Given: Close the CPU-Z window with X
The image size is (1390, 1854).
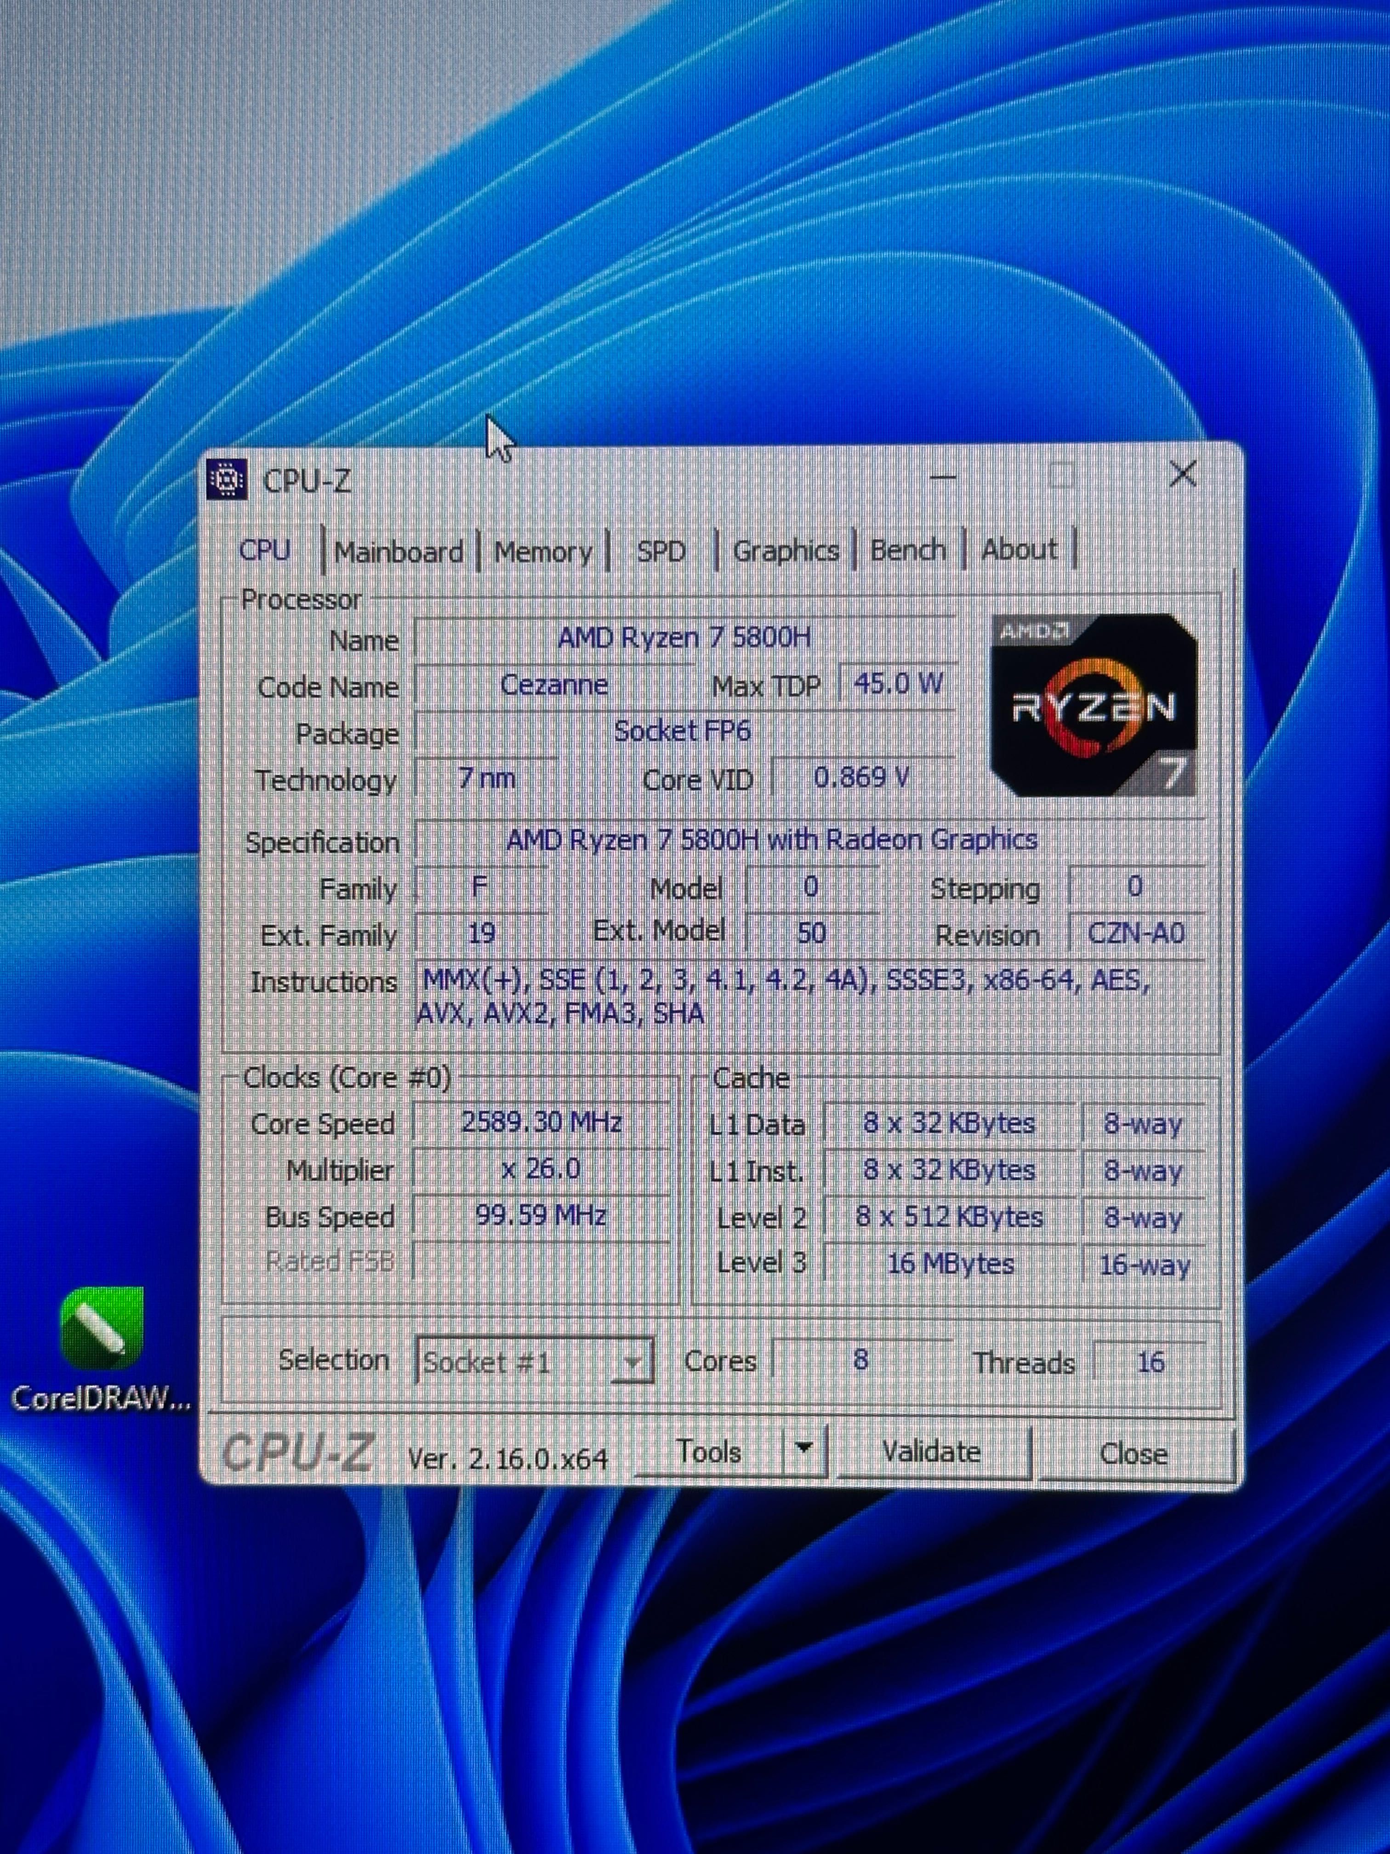Looking at the screenshot, I should click(1182, 475).
